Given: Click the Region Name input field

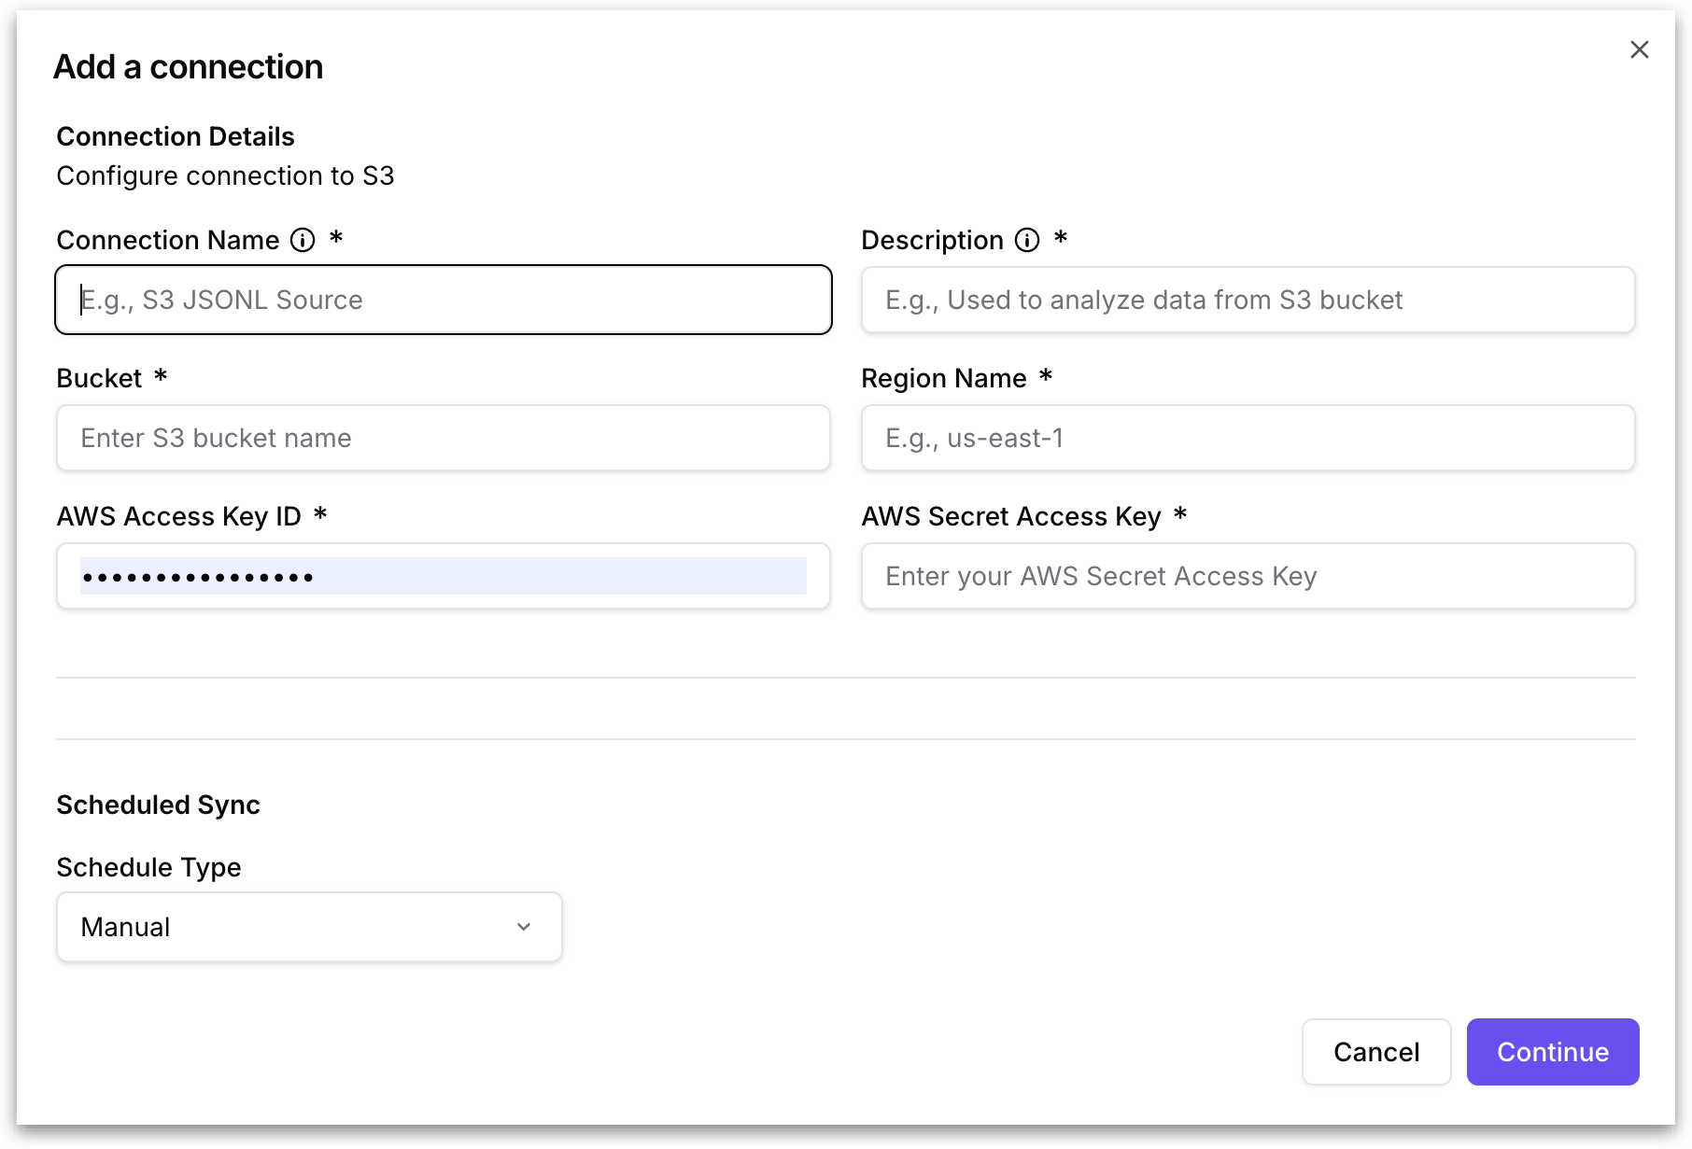Looking at the screenshot, I should pos(1248,438).
